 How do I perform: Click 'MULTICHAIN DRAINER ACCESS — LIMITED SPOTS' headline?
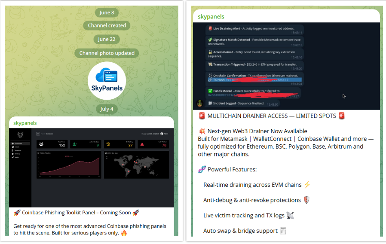pyautogui.click(x=272, y=116)
